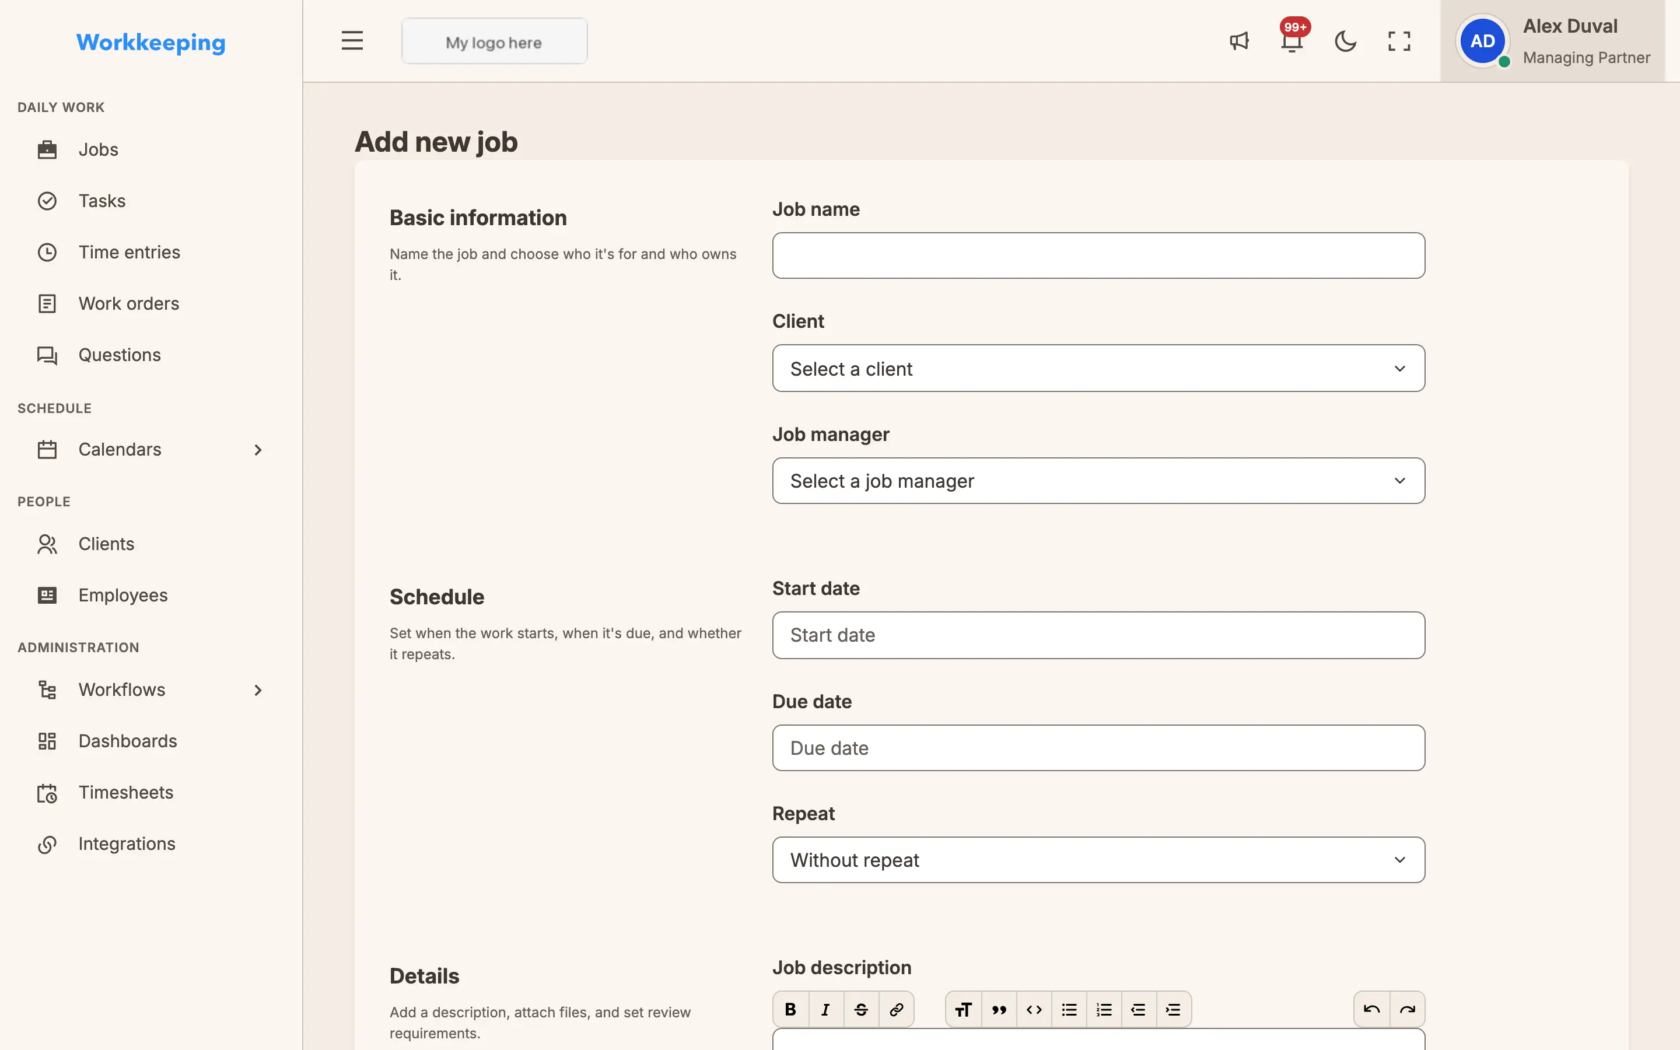The width and height of the screenshot is (1680, 1050).
Task: Decrease indent in description editor
Action: coord(1139,1009)
